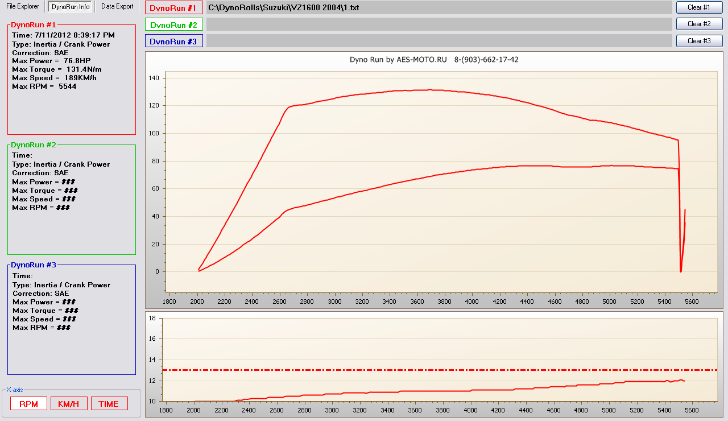Select the DynoRun Info tab

71,7
